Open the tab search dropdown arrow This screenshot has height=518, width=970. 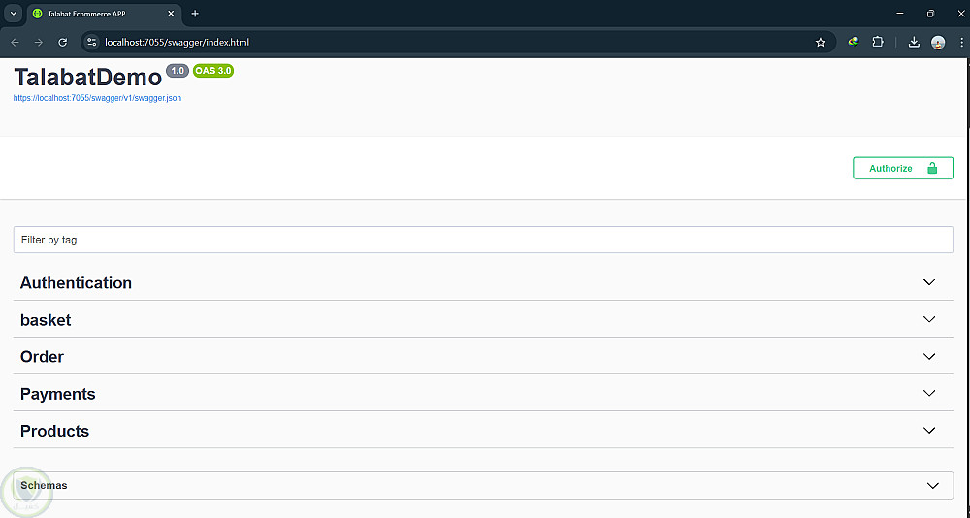[13, 14]
